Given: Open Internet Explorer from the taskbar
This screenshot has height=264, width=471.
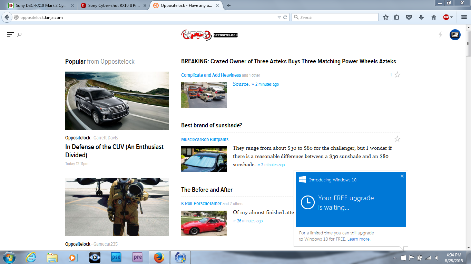Looking at the screenshot, I should click(x=31, y=257).
